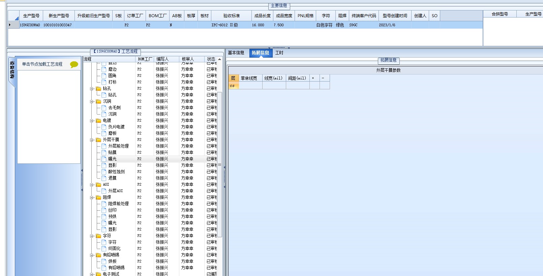Image resolution: width=543 pixels, height=276 pixels.
Task: Click the 状态 column header in tree
Action: (x=211, y=59)
